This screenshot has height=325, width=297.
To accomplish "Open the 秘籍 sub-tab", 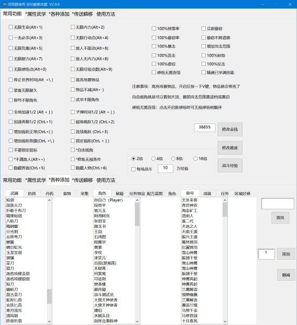I will coord(120,193).
